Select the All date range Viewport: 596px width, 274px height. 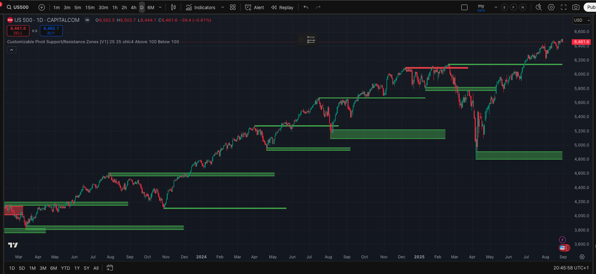[x=96, y=268]
